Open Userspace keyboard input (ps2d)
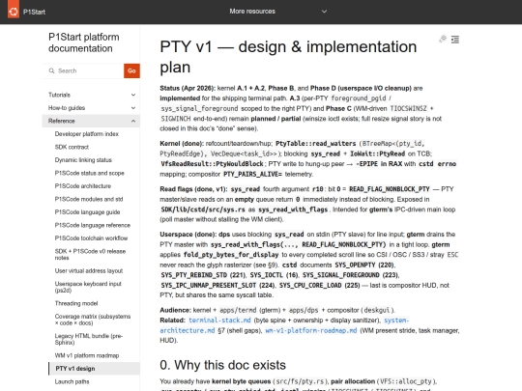 pos(88,287)
